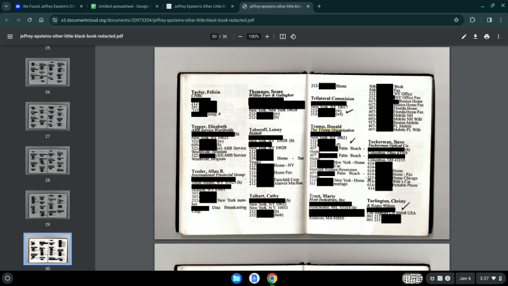Open Chrome three-dot menu
The width and height of the screenshot is (508, 286).
pos(500,20)
